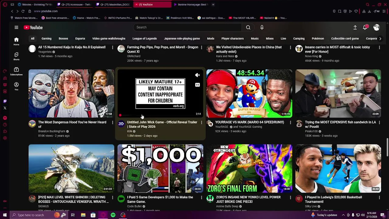Open options for Code Bullet $1,000 video

tap(201, 197)
